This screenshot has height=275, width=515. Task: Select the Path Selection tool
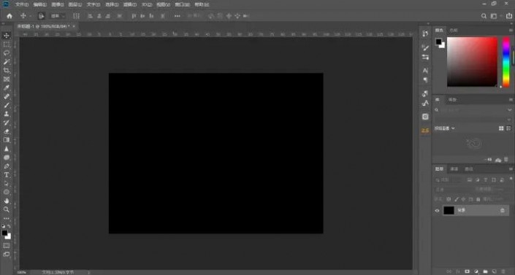coord(7,183)
